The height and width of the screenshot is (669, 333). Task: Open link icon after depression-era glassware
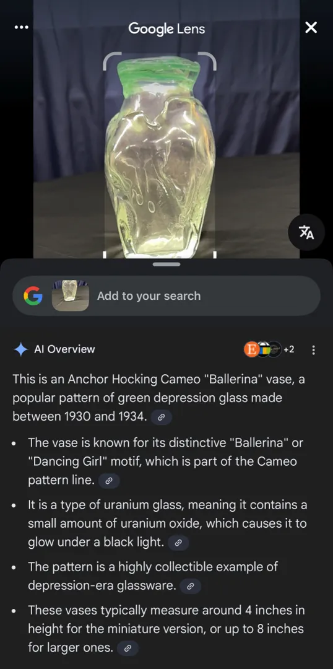click(x=190, y=587)
